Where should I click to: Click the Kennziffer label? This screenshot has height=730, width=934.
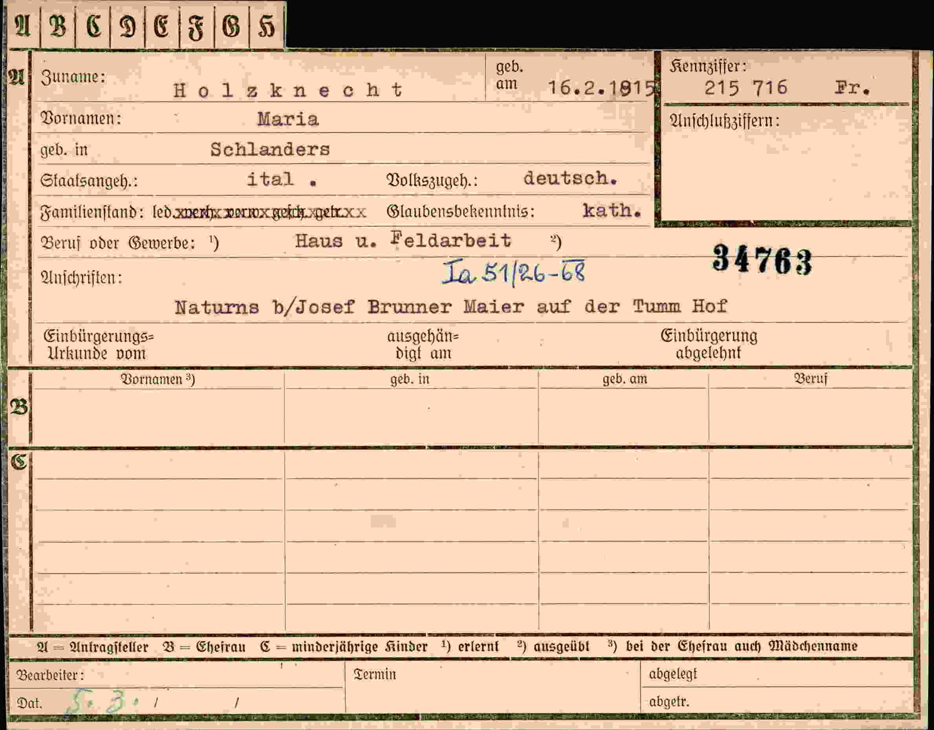[708, 66]
